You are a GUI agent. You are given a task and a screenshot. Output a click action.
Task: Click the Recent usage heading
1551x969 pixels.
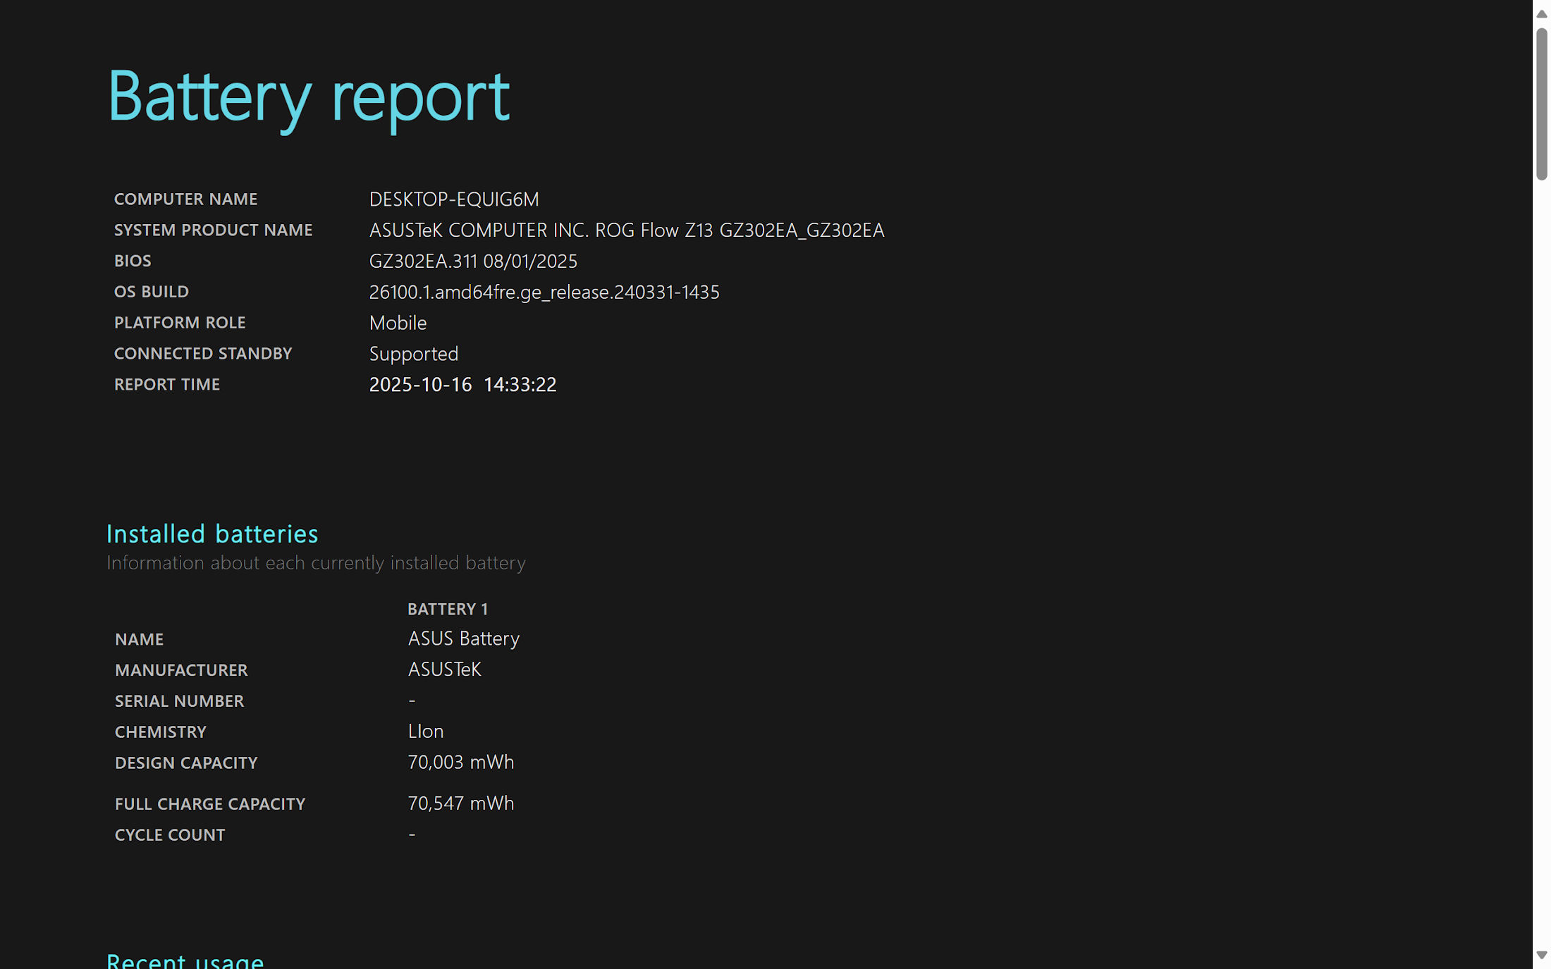pyautogui.click(x=185, y=961)
